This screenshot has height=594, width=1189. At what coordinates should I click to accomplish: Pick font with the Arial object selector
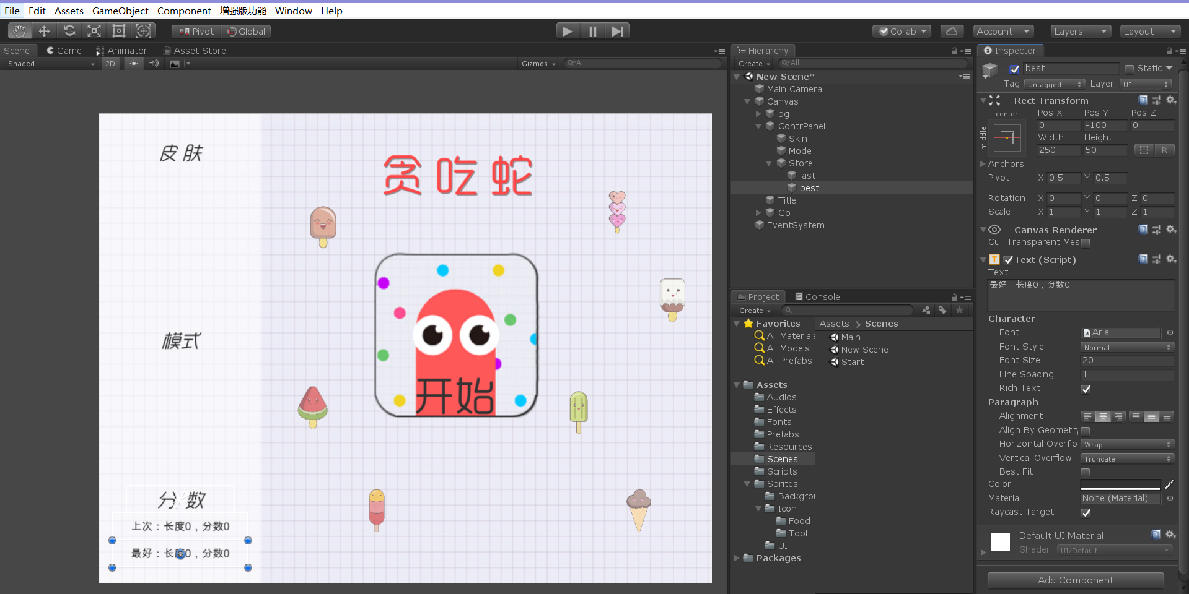pyautogui.click(x=1170, y=332)
